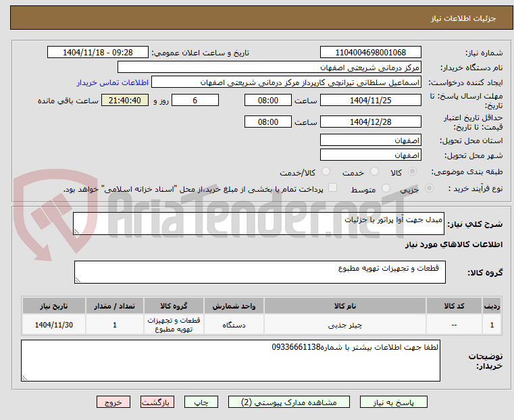This screenshot has height=420, width=514.
Task: Click the price validity time 08:00 field
Action: tap(268, 122)
